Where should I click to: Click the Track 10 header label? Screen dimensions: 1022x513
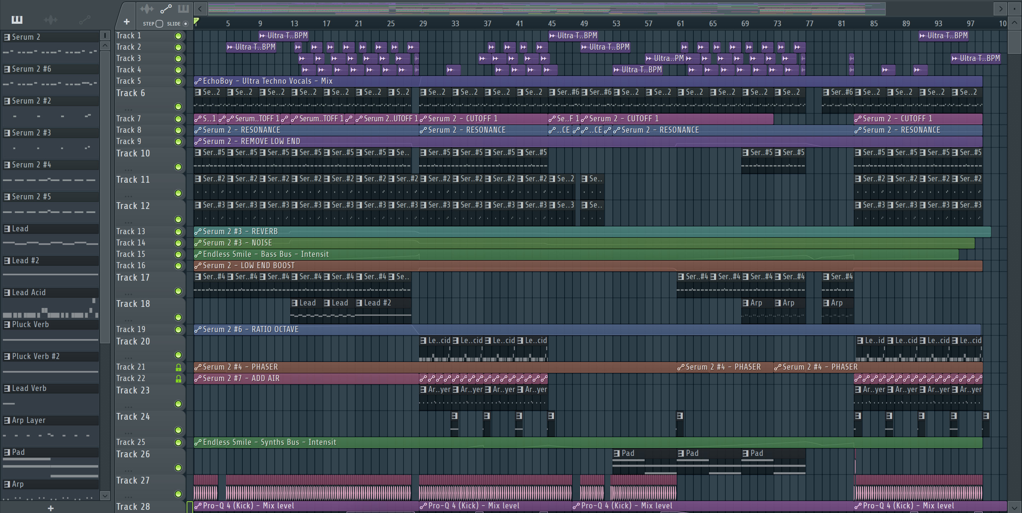click(133, 154)
